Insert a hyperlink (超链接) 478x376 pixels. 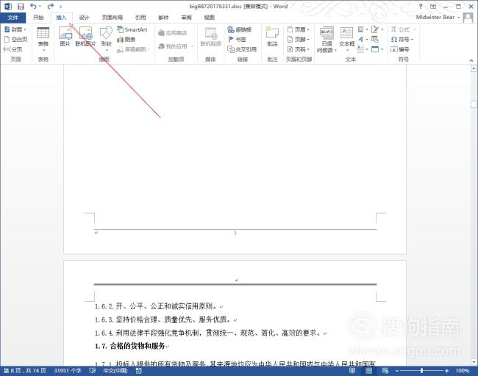coord(240,29)
